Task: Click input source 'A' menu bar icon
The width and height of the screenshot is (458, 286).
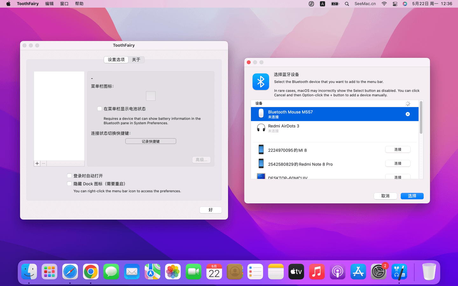Action: (323, 4)
